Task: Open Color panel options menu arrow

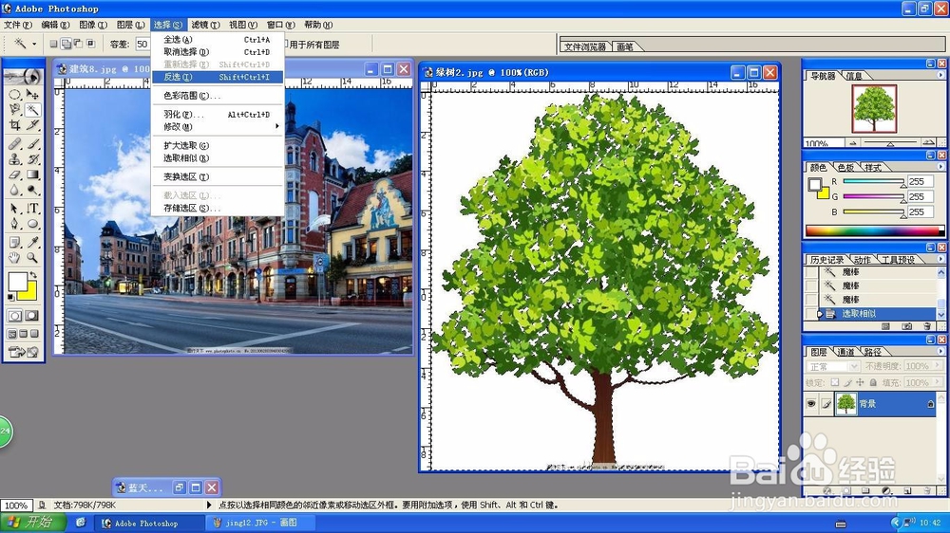Action: tap(940, 167)
